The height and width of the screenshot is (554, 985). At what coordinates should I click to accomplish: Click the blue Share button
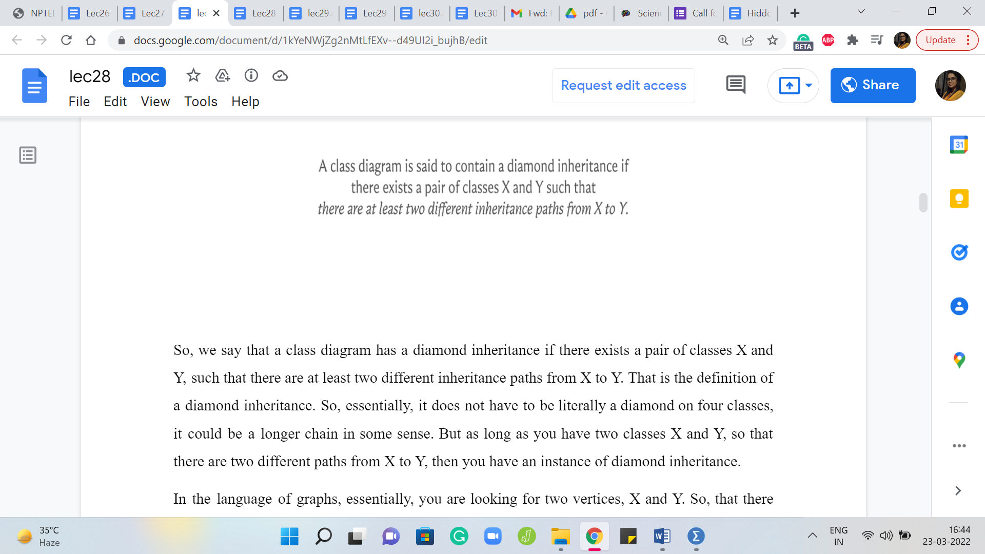[872, 85]
